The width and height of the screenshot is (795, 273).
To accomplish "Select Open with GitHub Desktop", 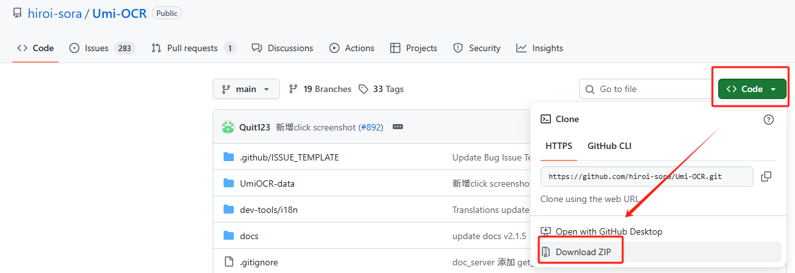I will click(608, 231).
